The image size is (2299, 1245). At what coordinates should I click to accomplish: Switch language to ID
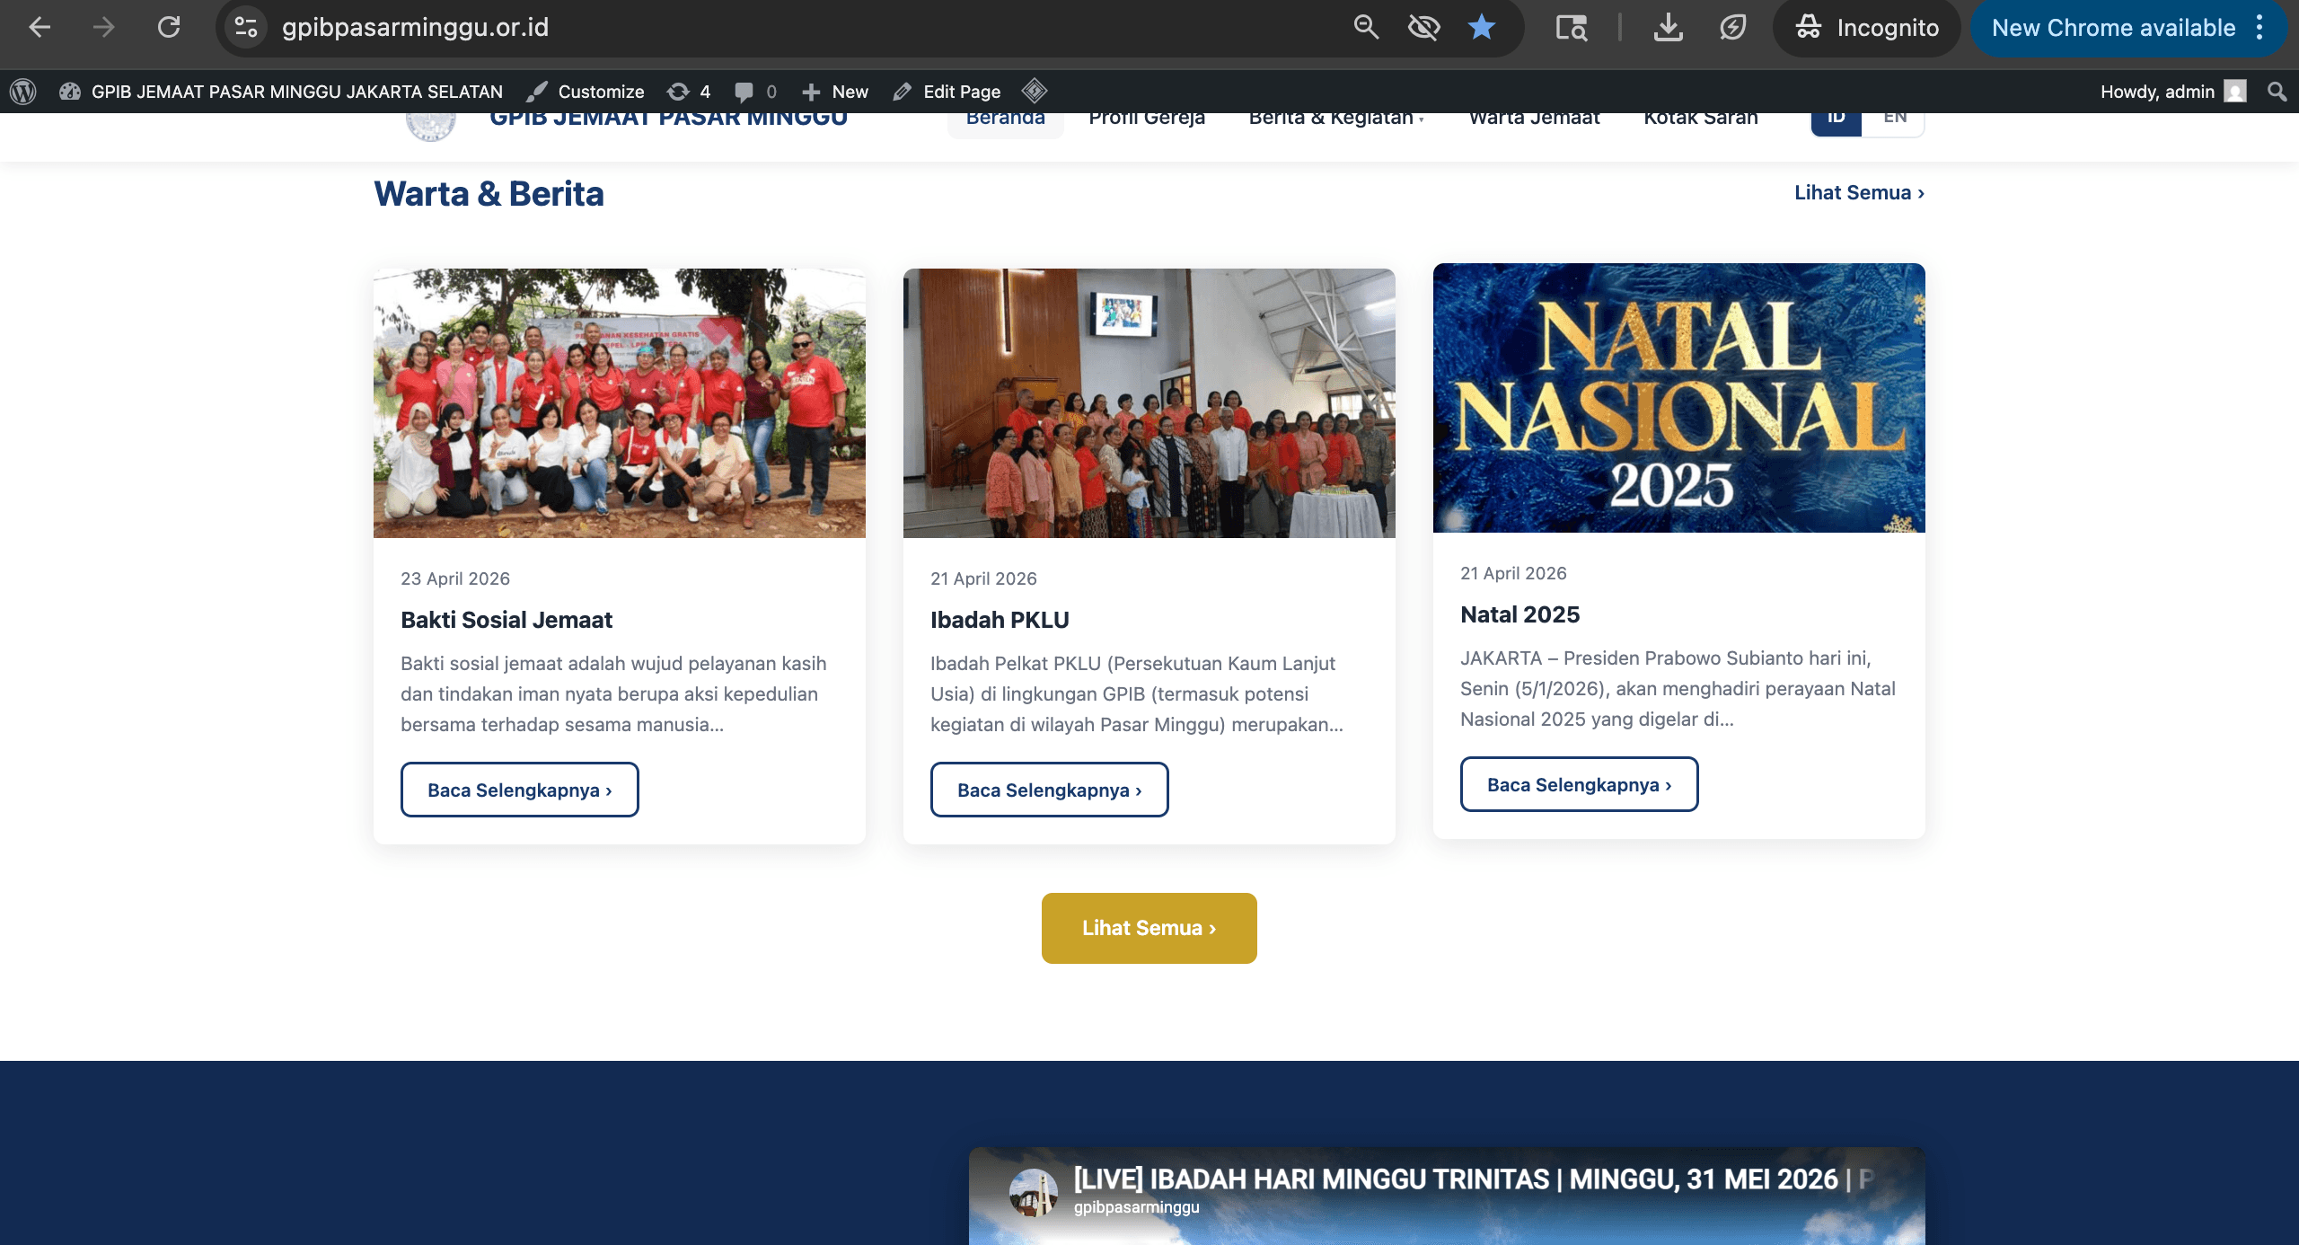coord(1837,121)
